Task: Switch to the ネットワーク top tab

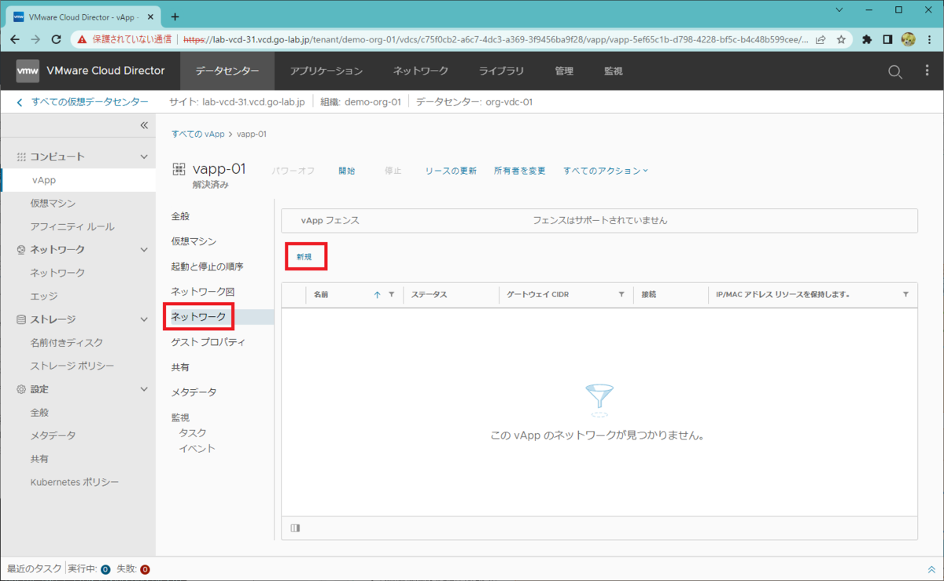Action: pyautogui.click(x=421, y=71)
